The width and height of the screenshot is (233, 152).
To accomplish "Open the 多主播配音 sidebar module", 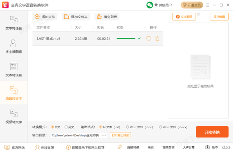I will [14, 46].
